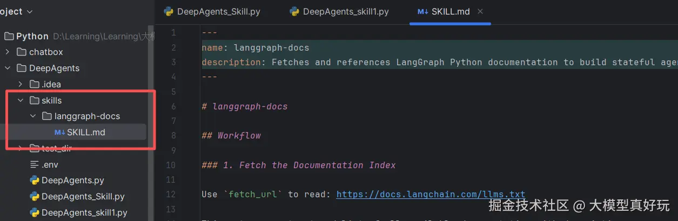Screen dimensions: 678x221
Task: Click the Python icon on DeepAgents_skill1.py tab
Action: 294,11
